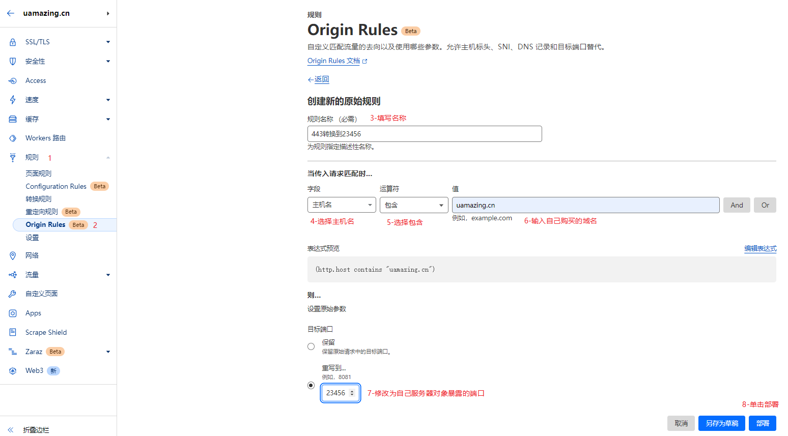The width and height of the screenshot is (788, 436).
Task: Open 设置 under the 规则 section
Action: coord(32,238)
